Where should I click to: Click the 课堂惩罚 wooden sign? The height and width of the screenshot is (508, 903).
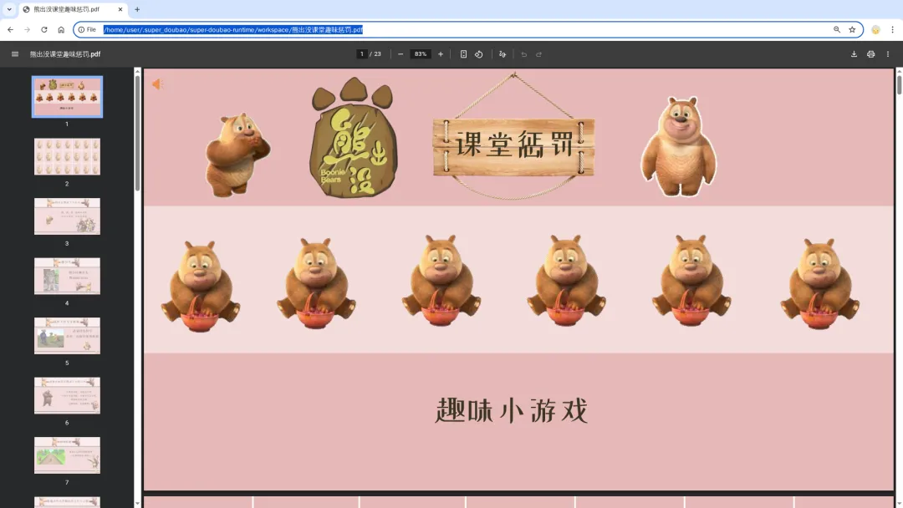pos(513,145)
